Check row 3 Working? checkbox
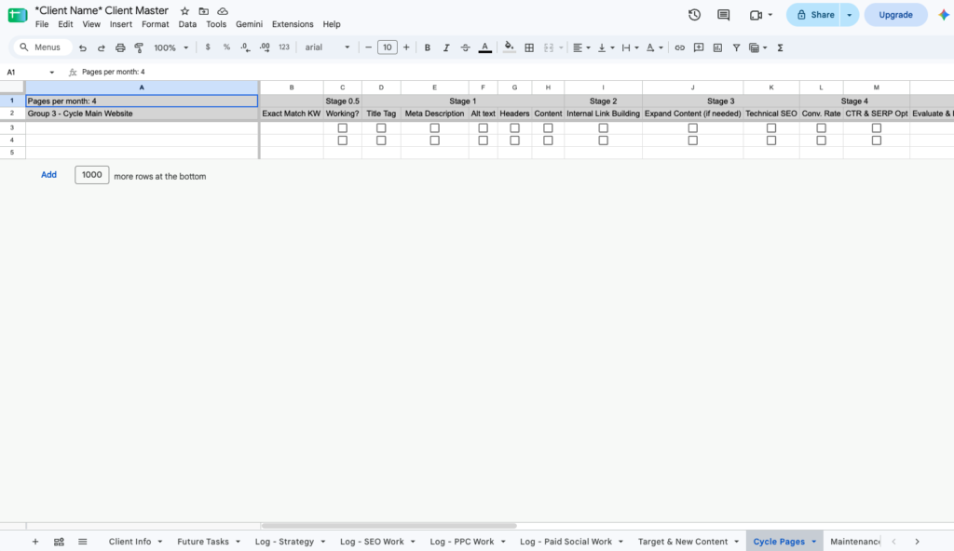Screen dimensions: 954x551 tap(343, 128)
